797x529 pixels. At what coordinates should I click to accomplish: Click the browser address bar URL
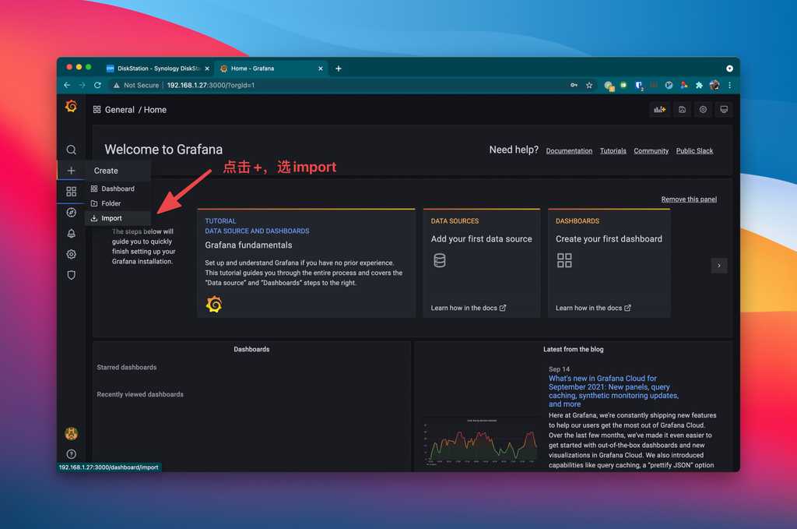211,86
